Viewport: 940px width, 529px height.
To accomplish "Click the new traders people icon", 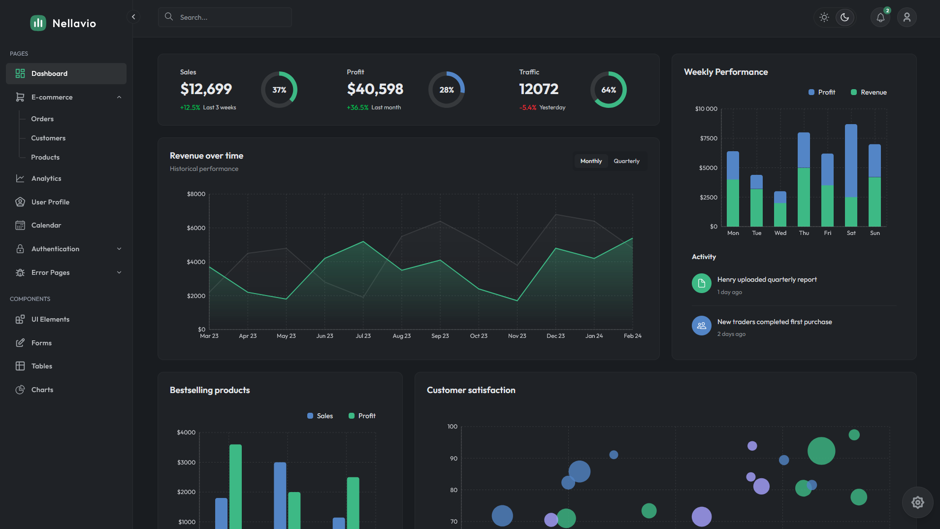I will (701, 326).
